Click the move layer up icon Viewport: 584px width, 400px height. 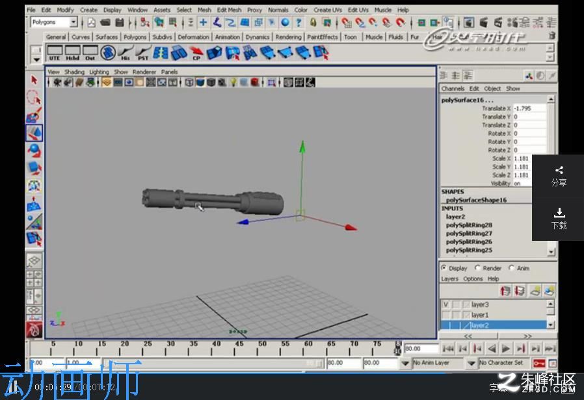pyautogui.click(x=505, y=291)
